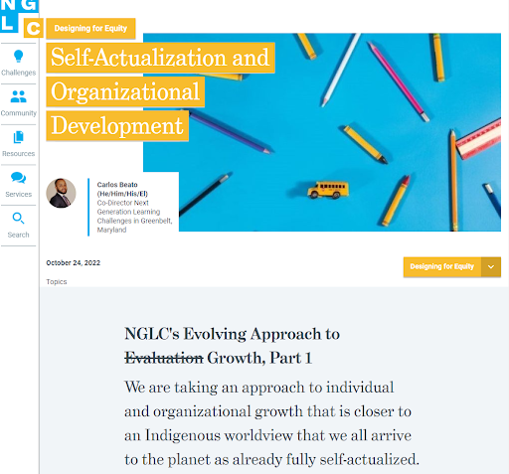
Task: Open Services via chat bubbles icon
Action: pos(19,178)
